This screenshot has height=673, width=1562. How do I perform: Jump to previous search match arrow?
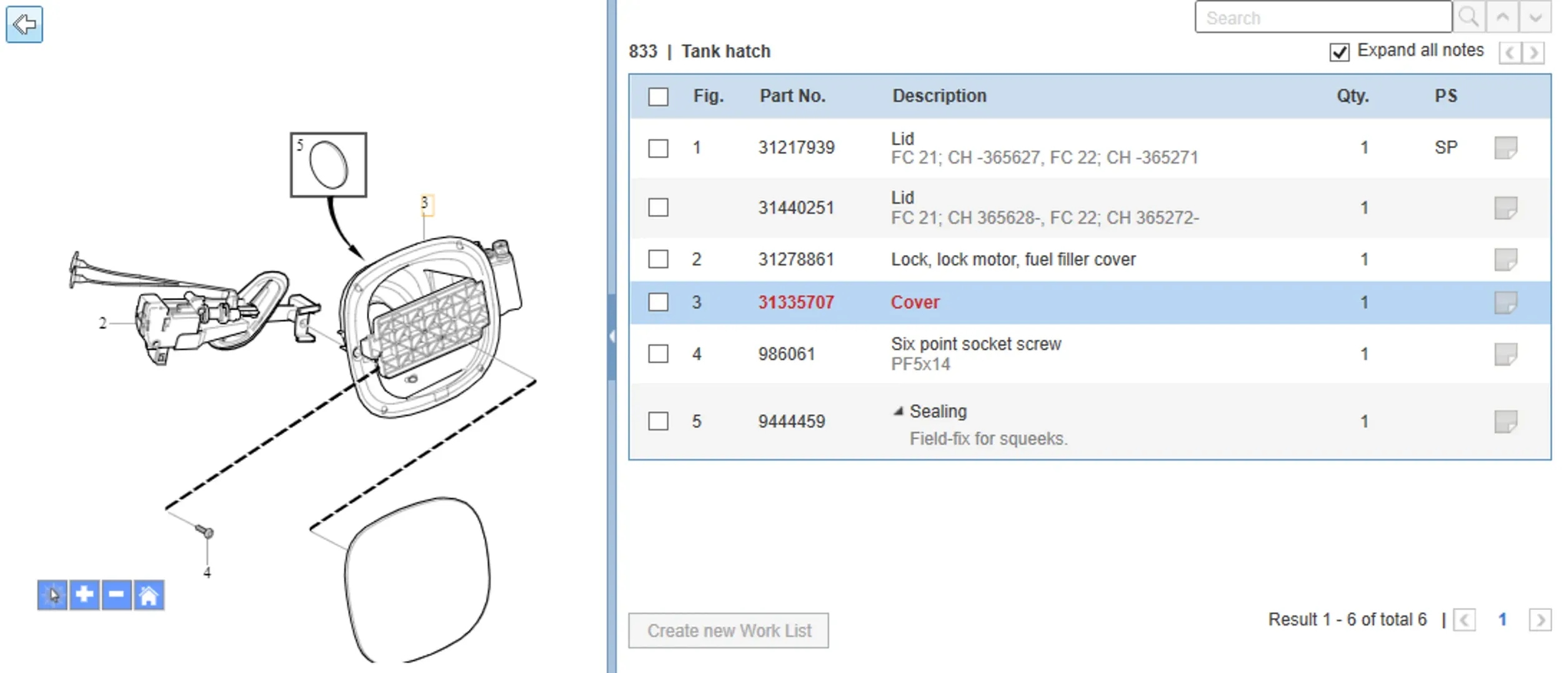tap(1503, 17)
